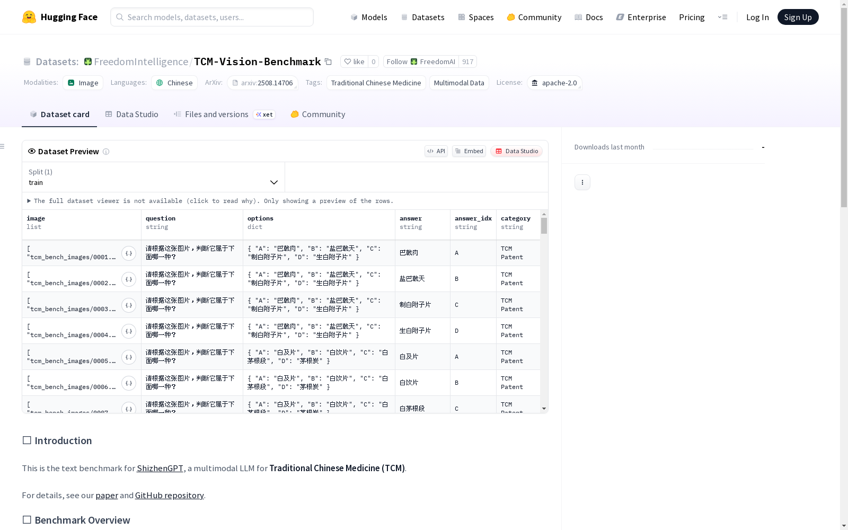Click the FreedomIntelligence organization avatar
Screen dimensions: 848x530
pos(88,62)
